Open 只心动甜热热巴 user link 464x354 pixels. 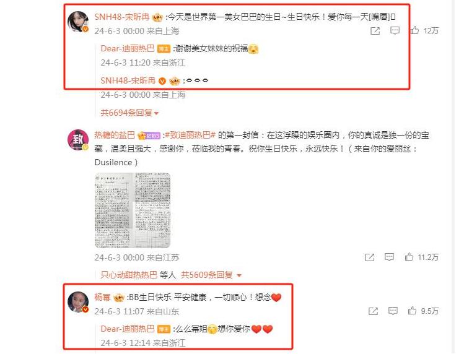tap(129, 275)
